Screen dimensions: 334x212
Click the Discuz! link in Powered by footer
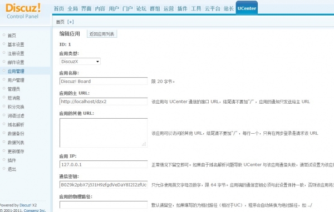coord(26,205)
